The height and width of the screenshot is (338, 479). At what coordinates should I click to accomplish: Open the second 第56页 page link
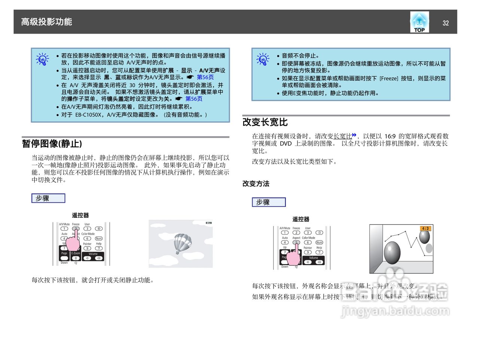coord(193,99)
